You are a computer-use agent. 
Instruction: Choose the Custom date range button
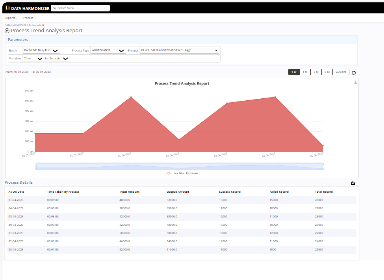click(x=341, y=72)
